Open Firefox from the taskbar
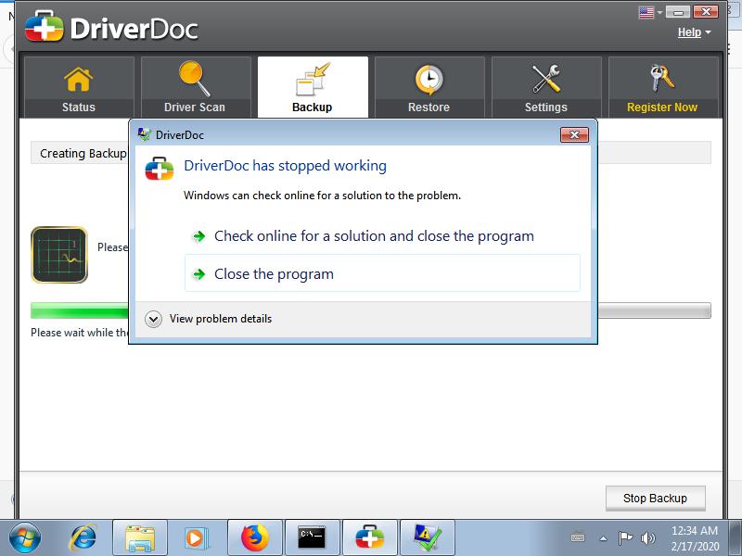The image size is (742, 556). (x=254, y=538)
